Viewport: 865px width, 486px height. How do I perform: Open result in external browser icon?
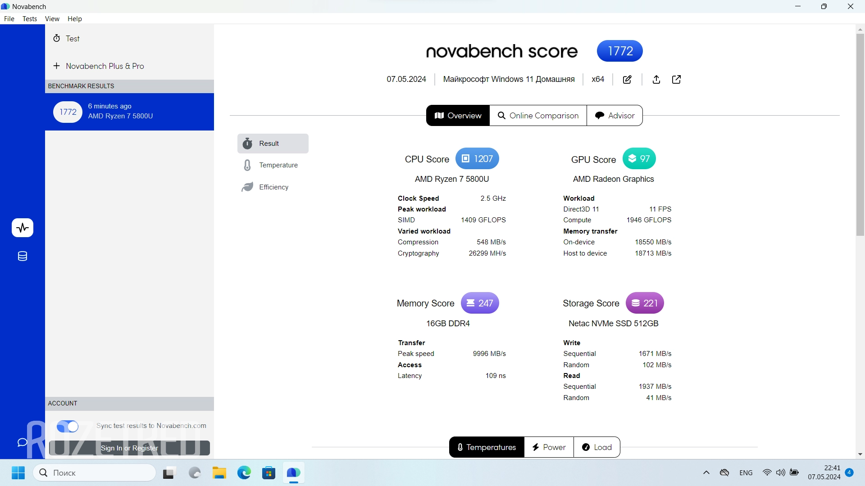click(676, 80)
